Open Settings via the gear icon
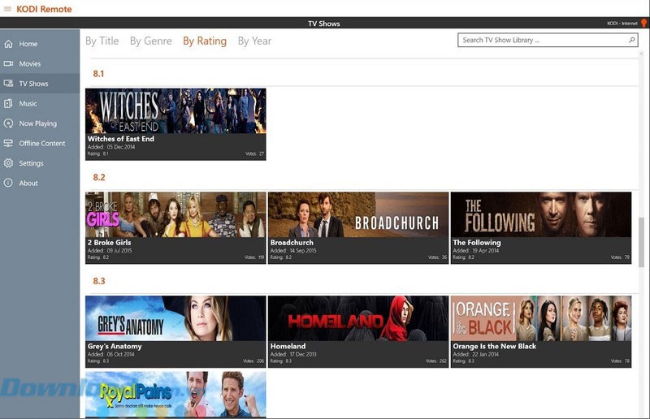The width and height of the screenshot is (650, 419). [x=8, y=163]
